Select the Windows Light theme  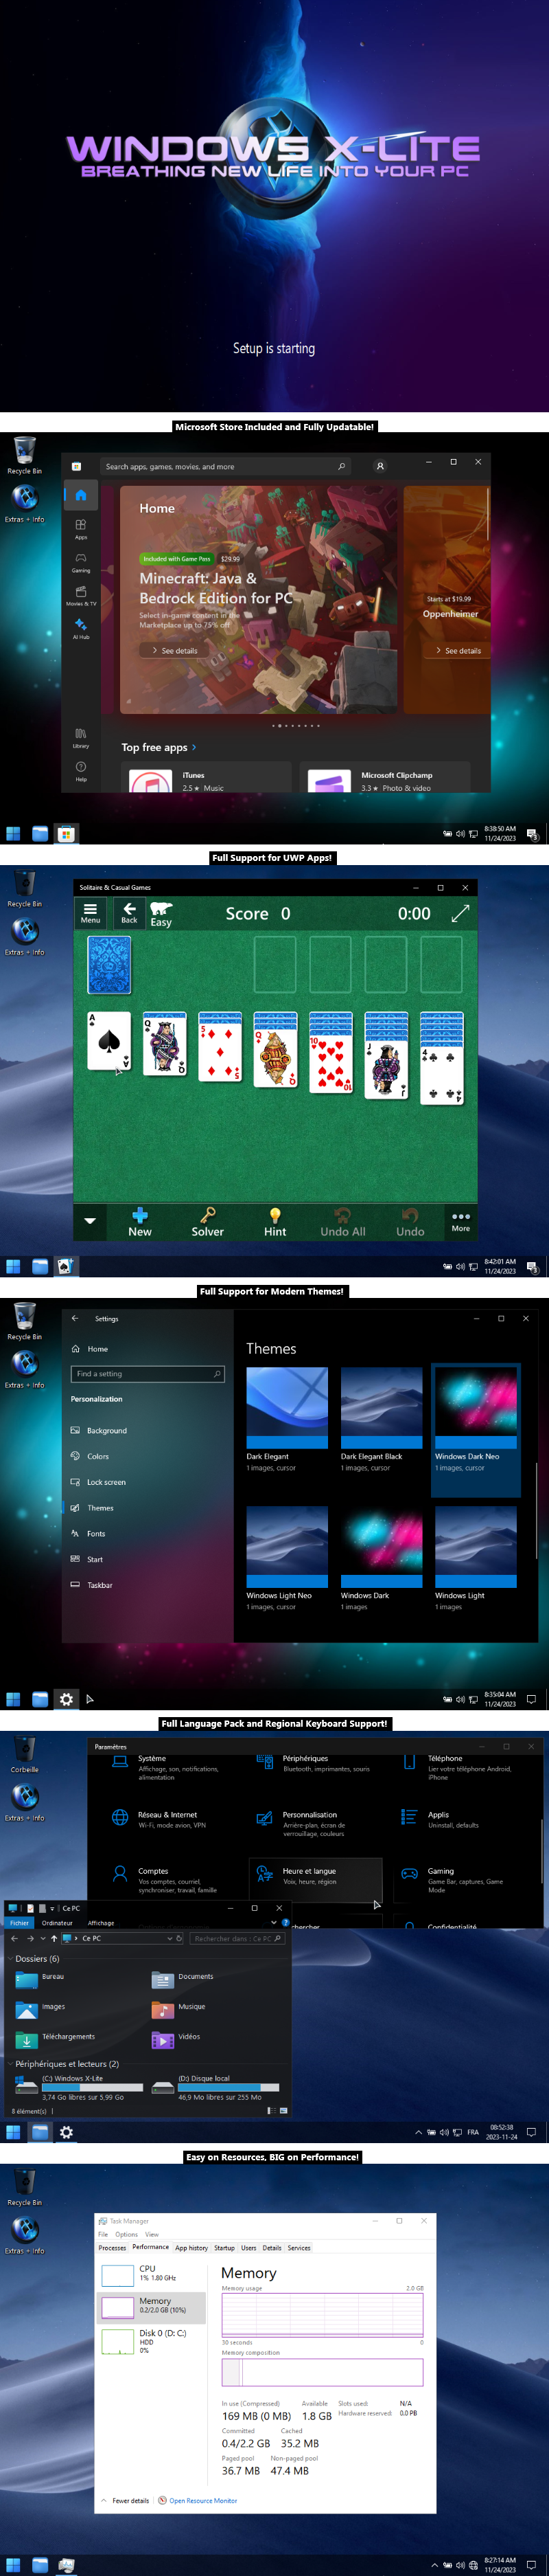[x=476, y=1559]
